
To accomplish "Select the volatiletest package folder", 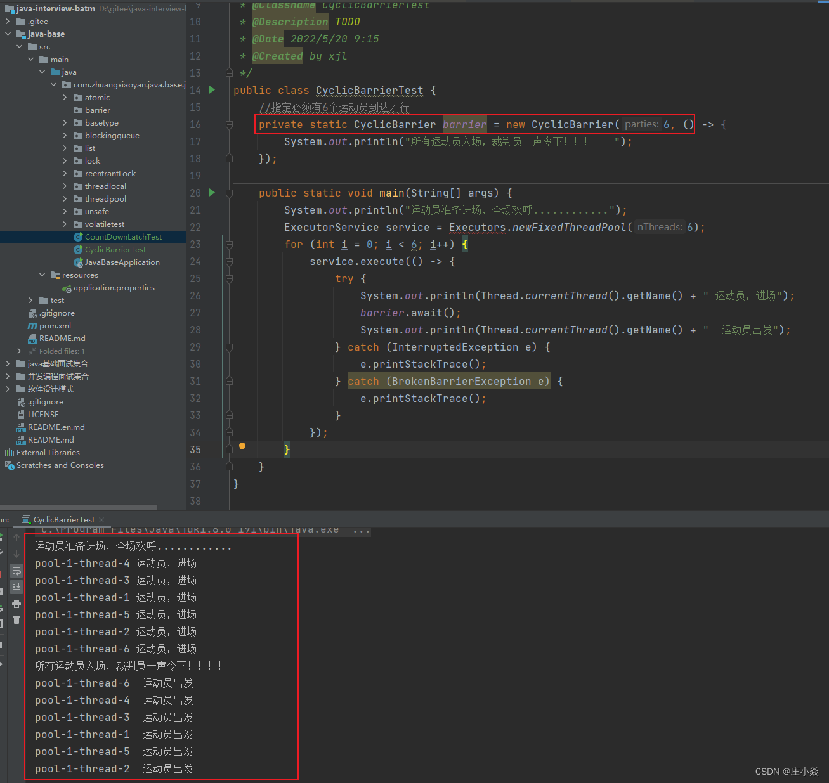I will [x=99, y=224].
